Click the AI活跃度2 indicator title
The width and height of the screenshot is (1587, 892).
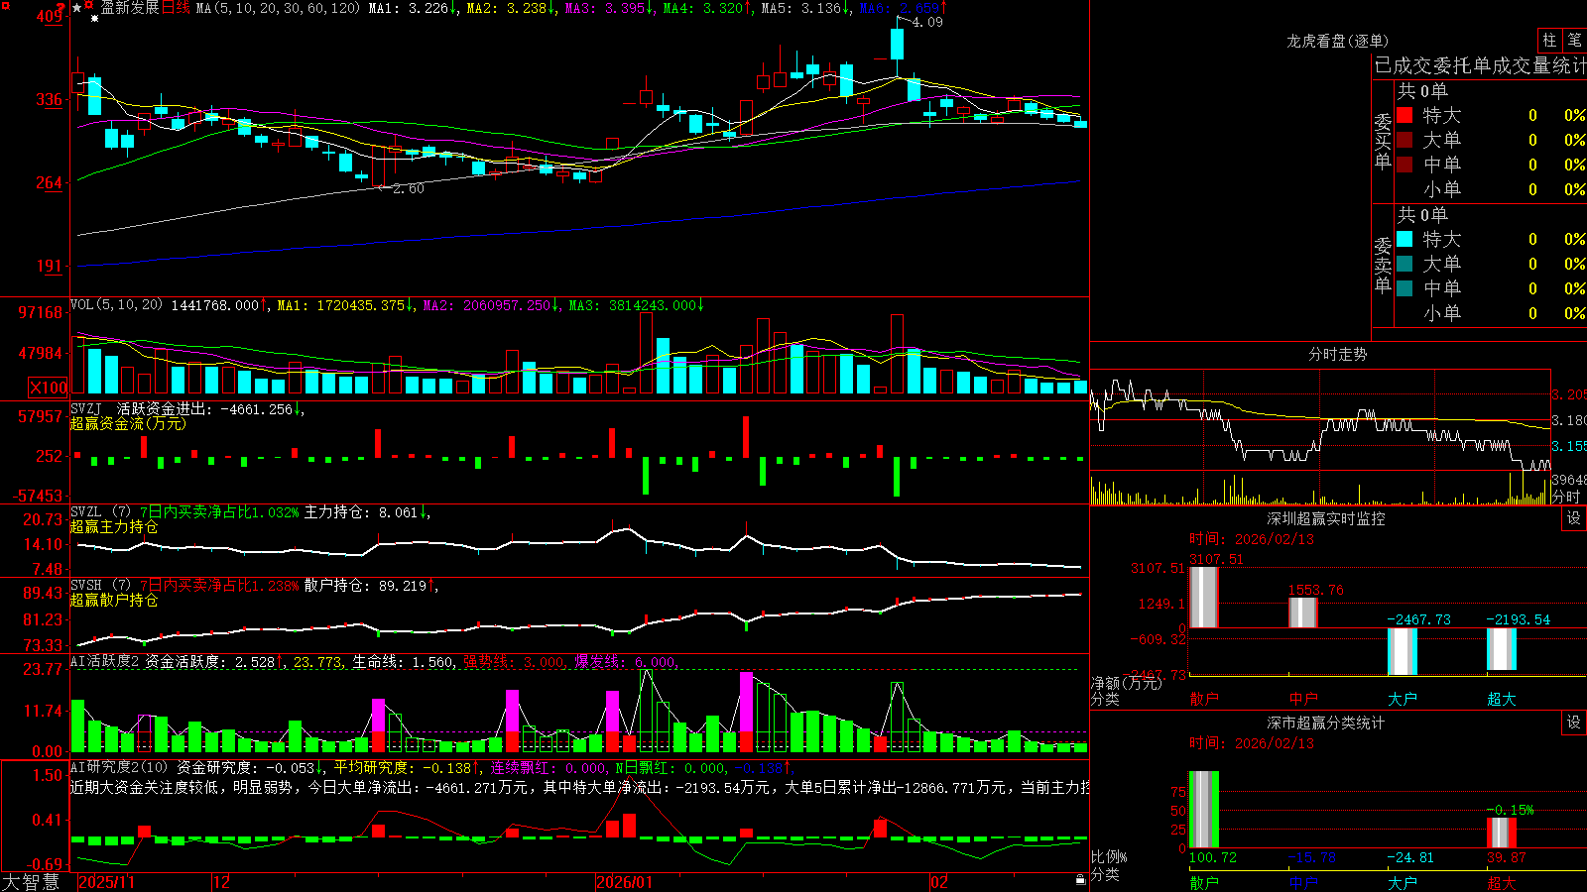click(x=105, y=662)
